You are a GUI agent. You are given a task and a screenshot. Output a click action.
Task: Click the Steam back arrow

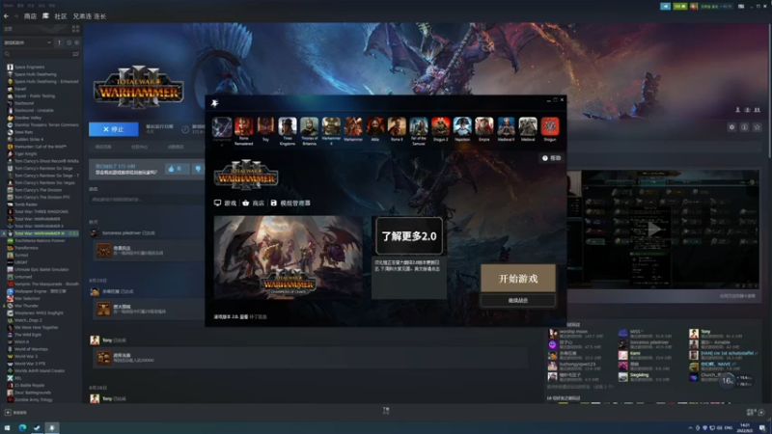point(6,16)
